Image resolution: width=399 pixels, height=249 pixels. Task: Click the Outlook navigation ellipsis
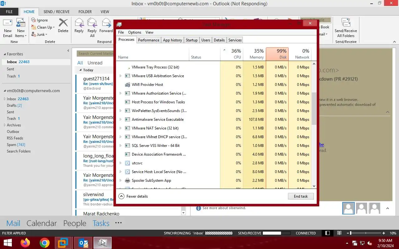click(x=118, y=223)
